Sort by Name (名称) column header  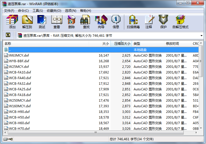tap(46, 44)
